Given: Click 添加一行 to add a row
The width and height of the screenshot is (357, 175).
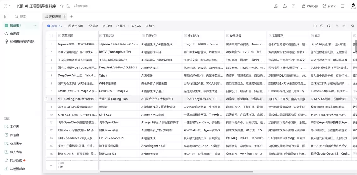Looking at the screenshot, I should pyautogui.click(x=55, y=26).
